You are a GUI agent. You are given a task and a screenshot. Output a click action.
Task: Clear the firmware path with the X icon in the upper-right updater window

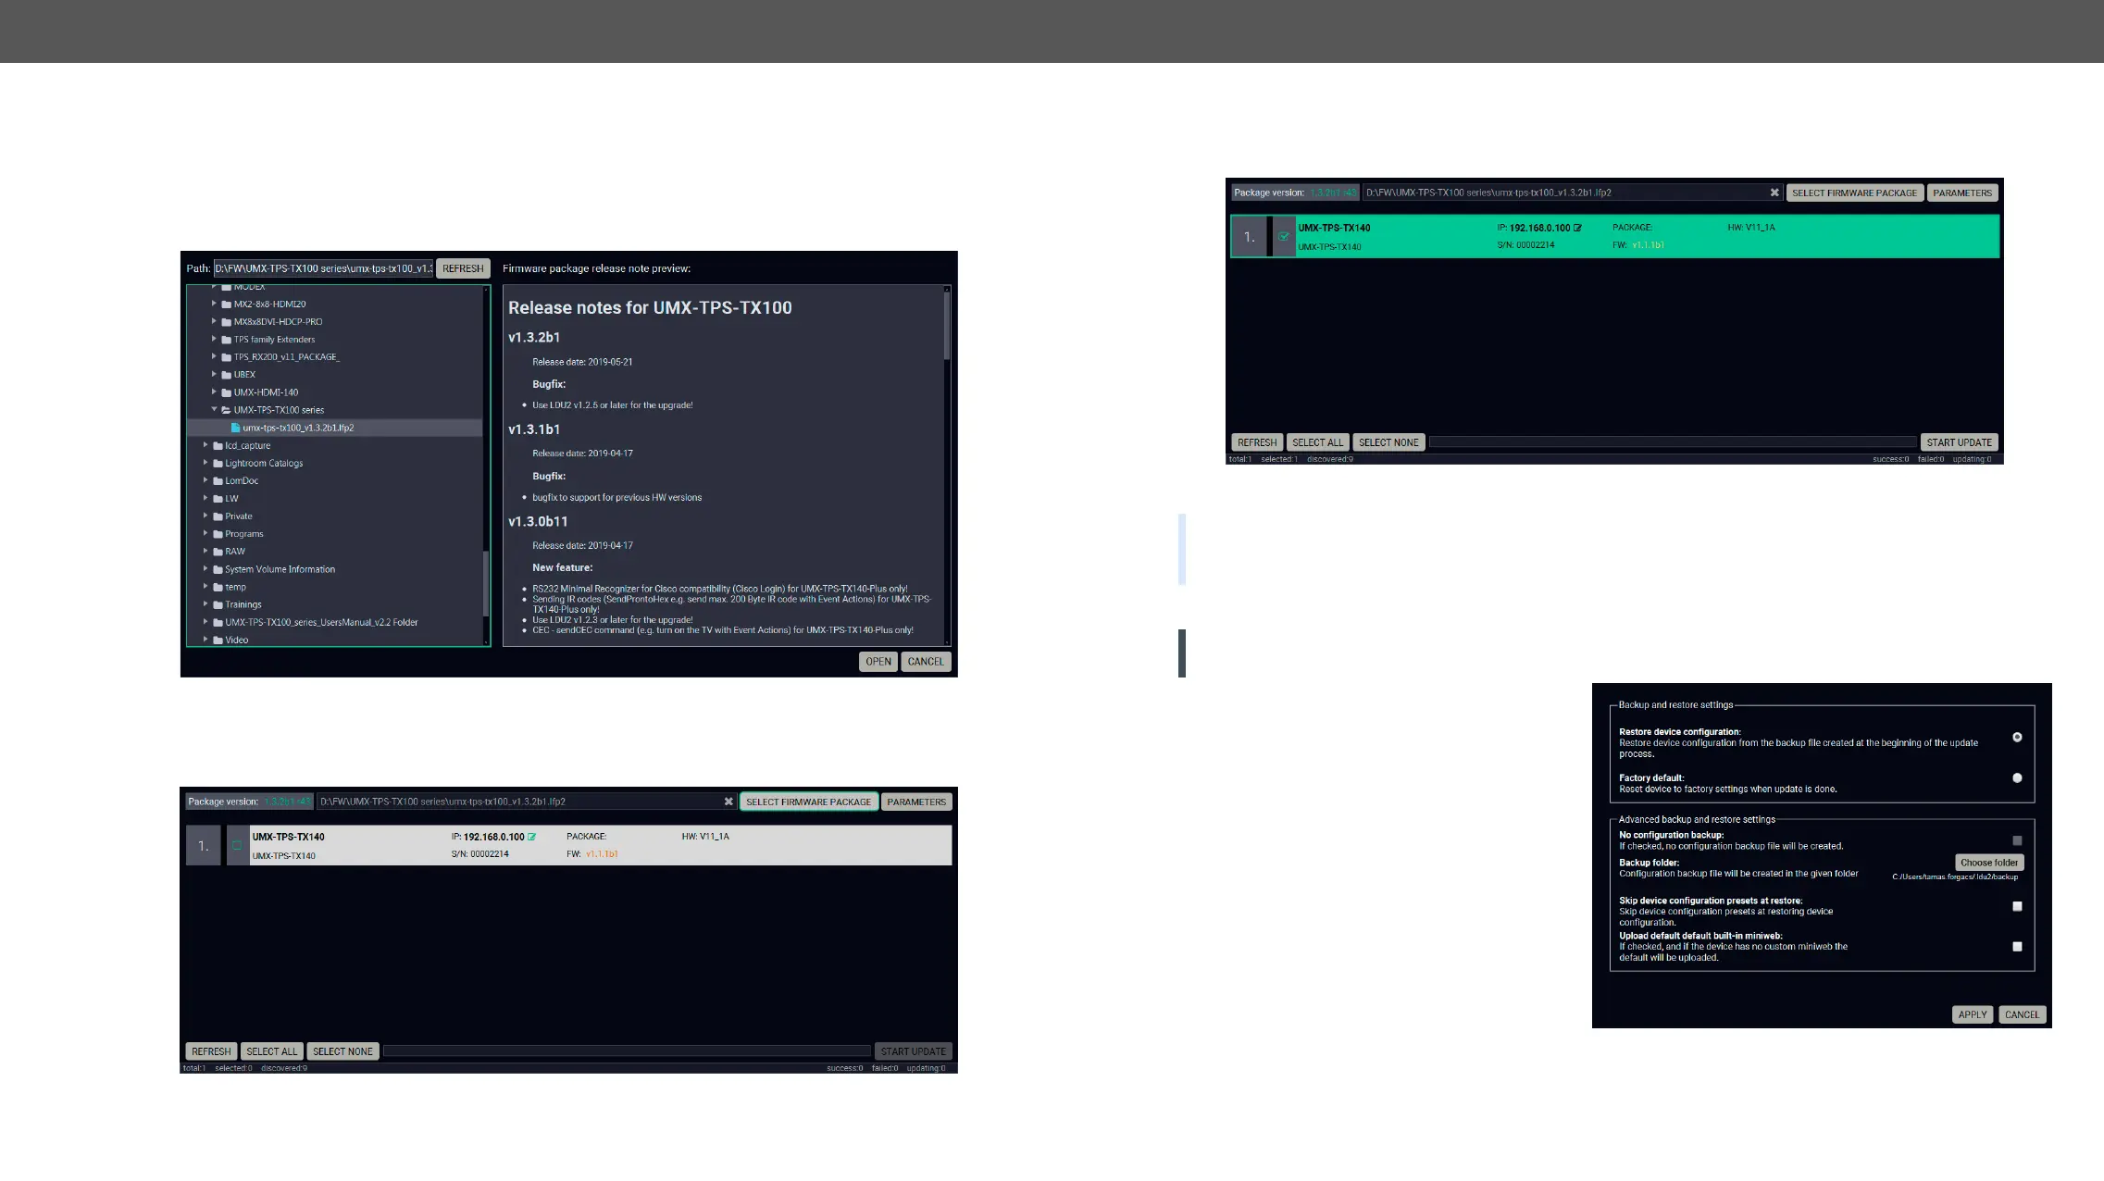pyautogui.click(x=1774, y=193)
